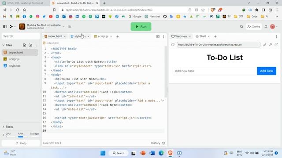
Task: Open the Files three-dot menu
Action: click(x=36, y=45)
